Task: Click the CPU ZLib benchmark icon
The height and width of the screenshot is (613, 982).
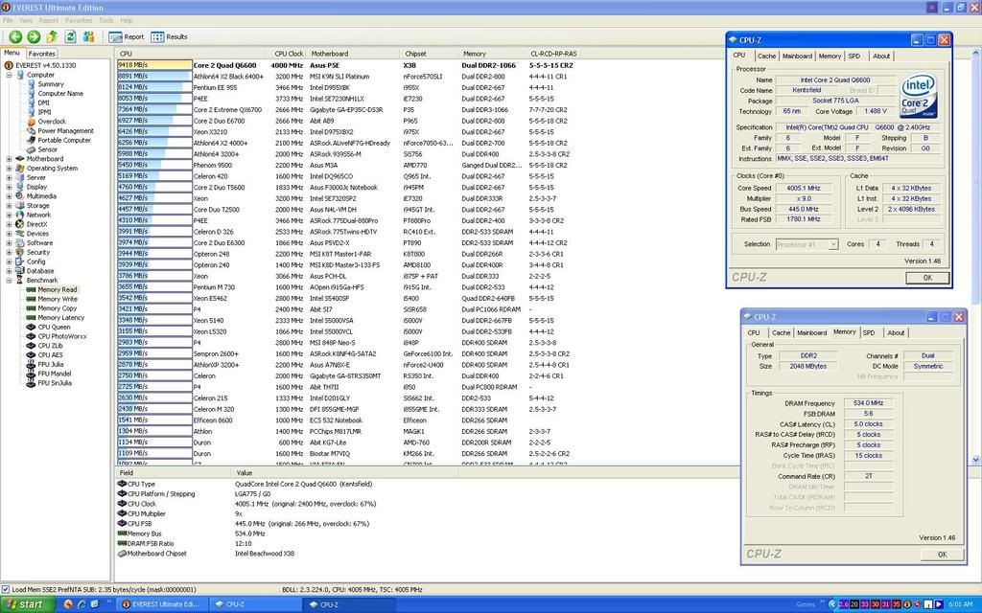Action: pyautogui.click(x=31, y=345)
